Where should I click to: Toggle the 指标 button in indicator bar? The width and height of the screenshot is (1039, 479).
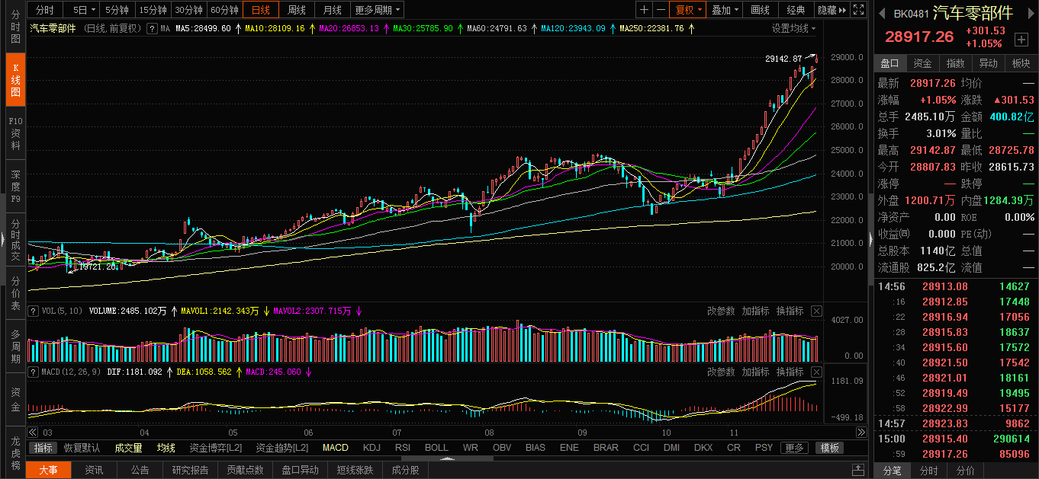43,448
